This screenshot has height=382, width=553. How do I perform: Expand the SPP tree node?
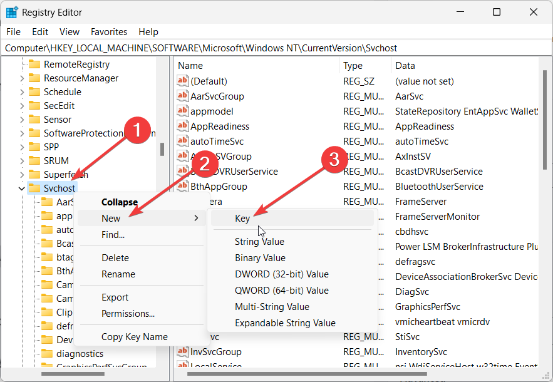tap(22, 147)
